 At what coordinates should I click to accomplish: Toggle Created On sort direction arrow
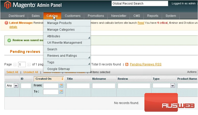pyautogui.click(x=62, y=78)
